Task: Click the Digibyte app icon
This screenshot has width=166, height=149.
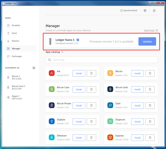Action: coord(52,121)
